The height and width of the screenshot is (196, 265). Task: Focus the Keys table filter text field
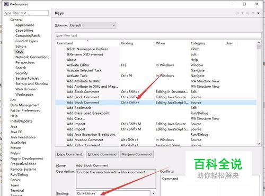coord(158,35)
